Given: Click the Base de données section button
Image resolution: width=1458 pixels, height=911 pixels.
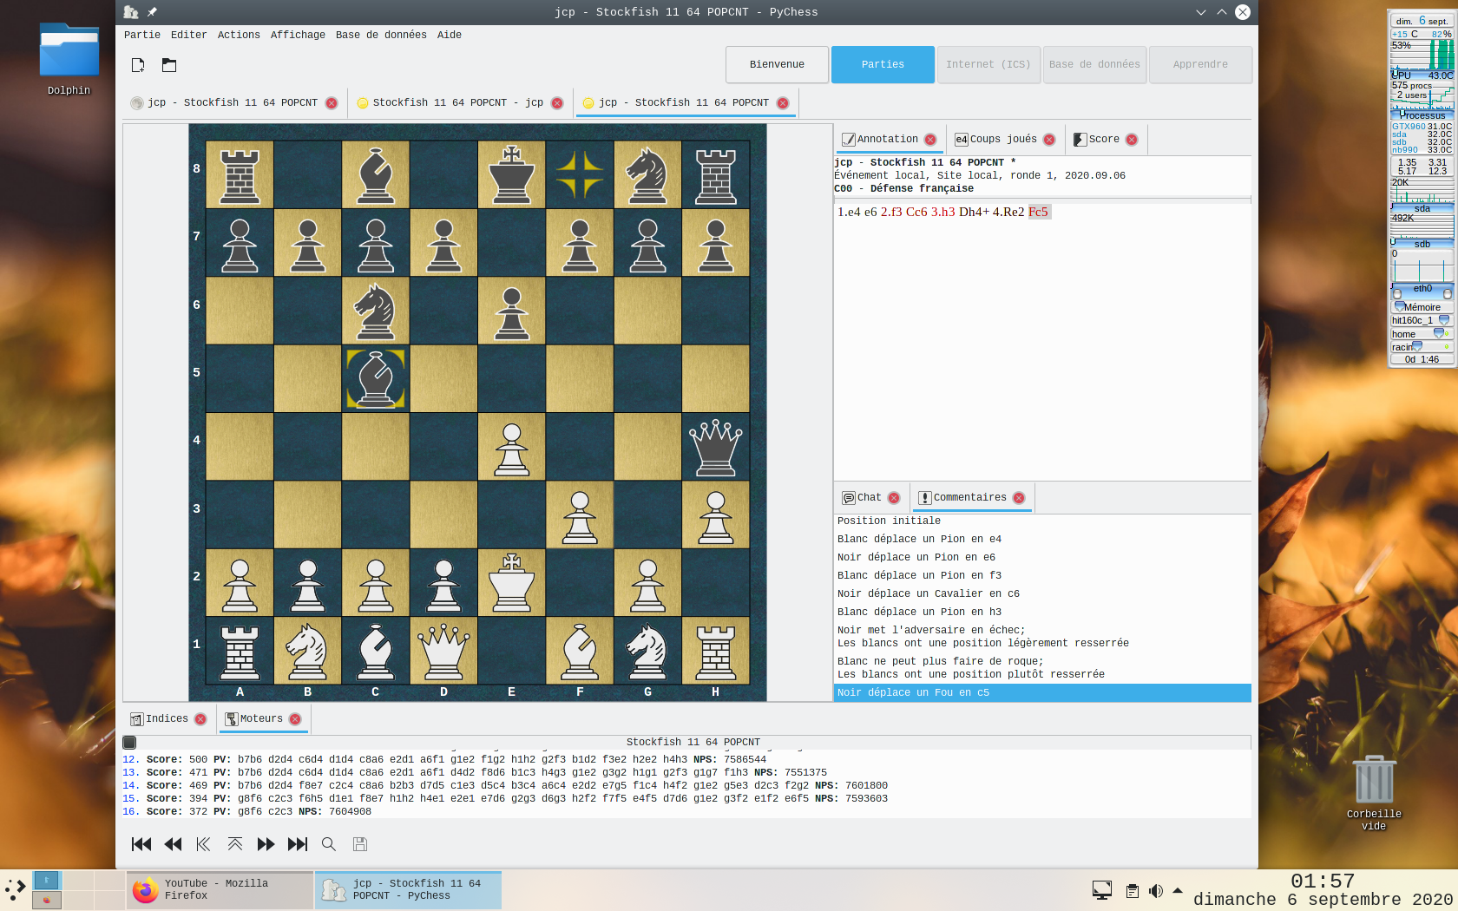Looking at the screenshot, I should [1094, 65].
